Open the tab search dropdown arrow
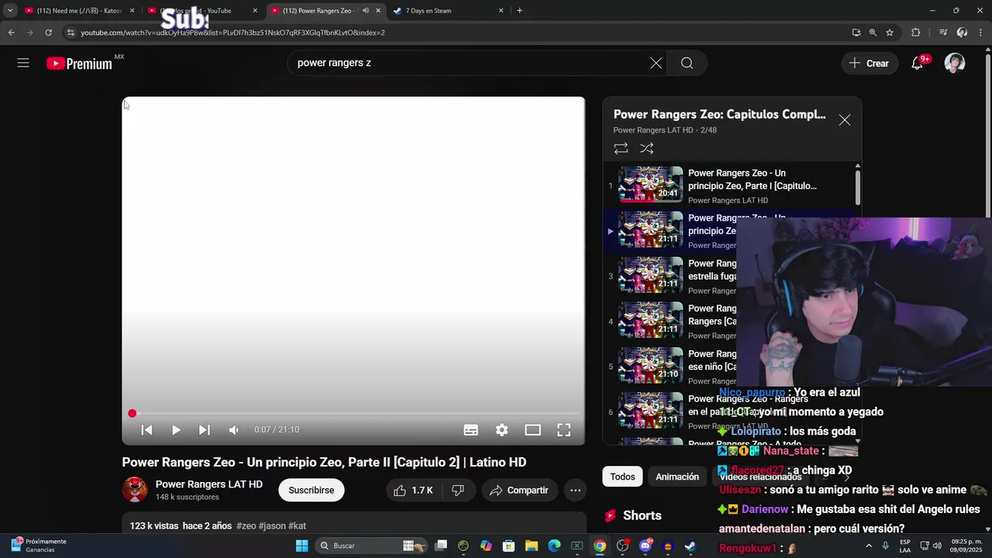 [10, 11]
